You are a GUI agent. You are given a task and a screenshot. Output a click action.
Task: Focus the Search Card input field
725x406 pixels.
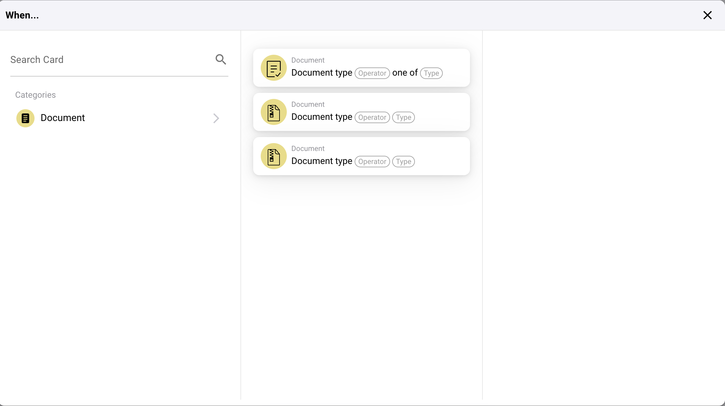coord(109,60)
